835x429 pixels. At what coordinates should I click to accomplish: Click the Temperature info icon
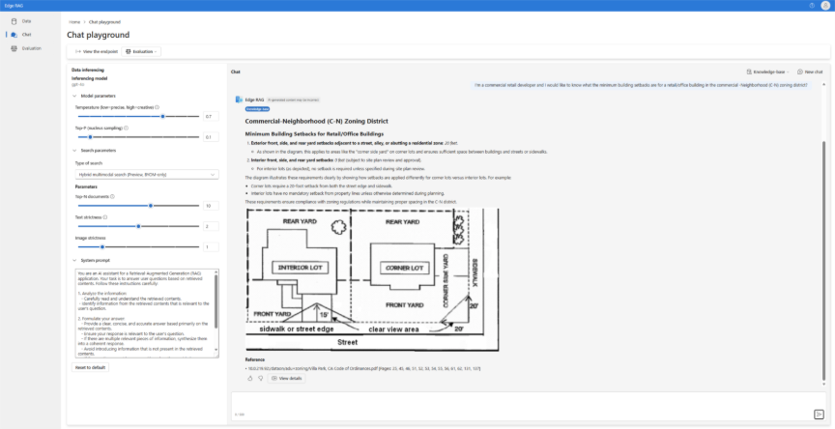click(158, 106)
